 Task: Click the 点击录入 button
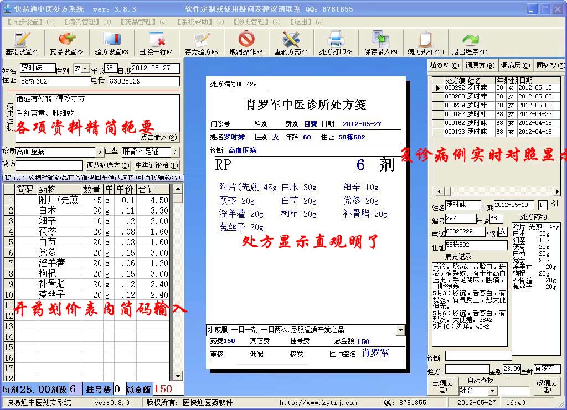(159, 137)
